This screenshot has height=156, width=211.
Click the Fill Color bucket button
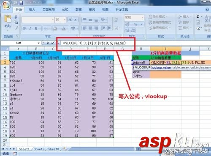pyautogui.click(x=55, y=29)
